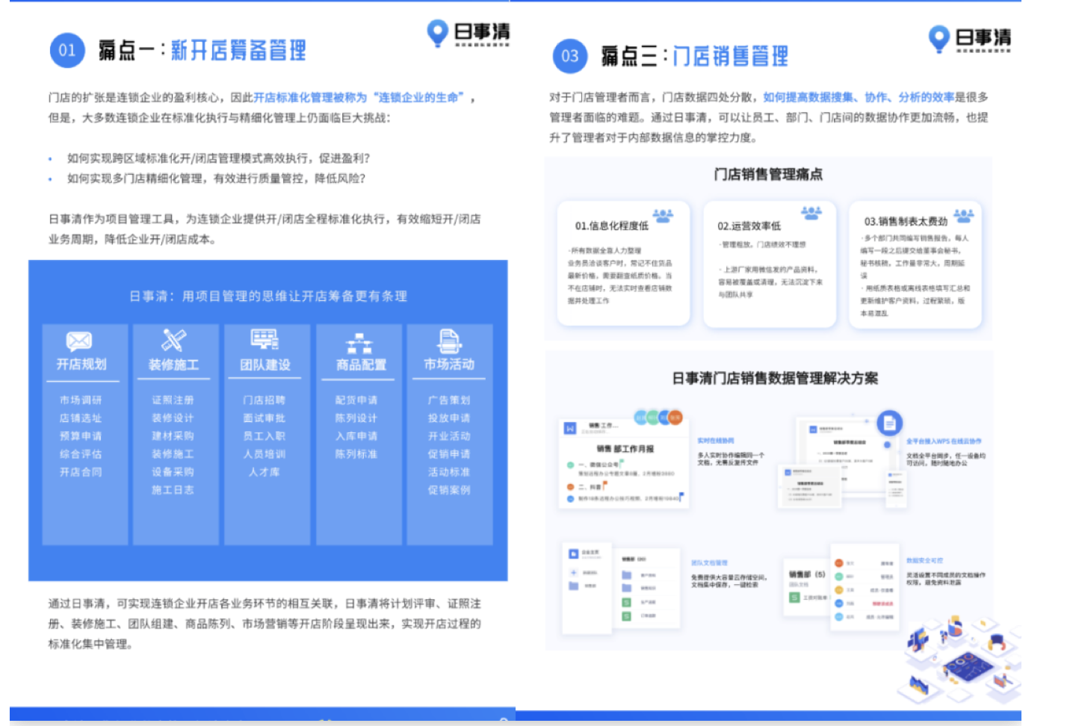The image size is (1076, 726).
Task: Click the crossed tools icon above the 装修施工 column
Action: pyautogui.click(x=173, y=341)
